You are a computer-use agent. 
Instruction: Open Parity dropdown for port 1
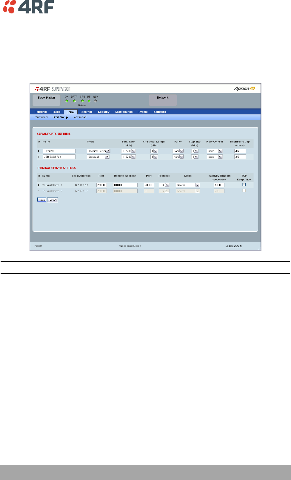coord(178,151)
